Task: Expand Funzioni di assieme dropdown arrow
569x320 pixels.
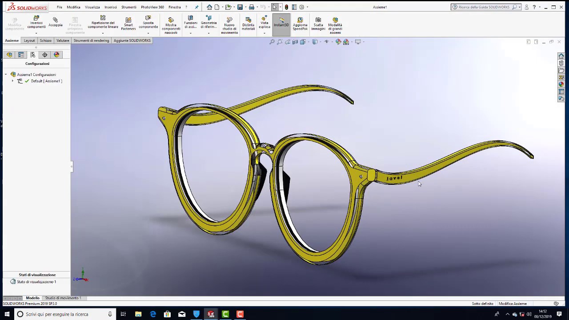Action: (191, 33)
